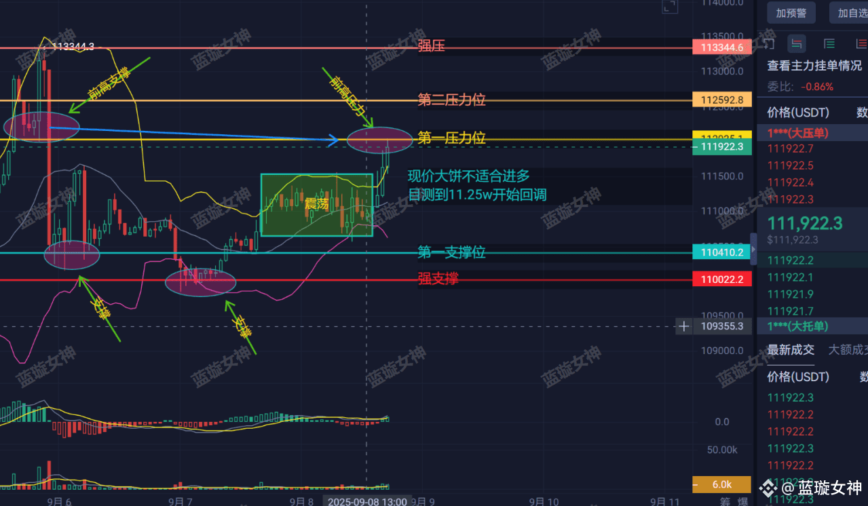
Task: Toggle fullscreen chart icon
Action: [x=670, y=6]
